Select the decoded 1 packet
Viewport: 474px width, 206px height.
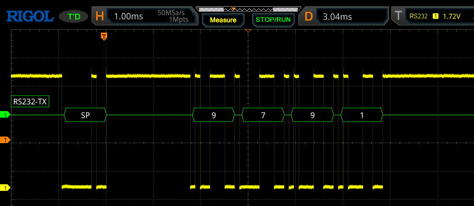[x=362, y=115]
